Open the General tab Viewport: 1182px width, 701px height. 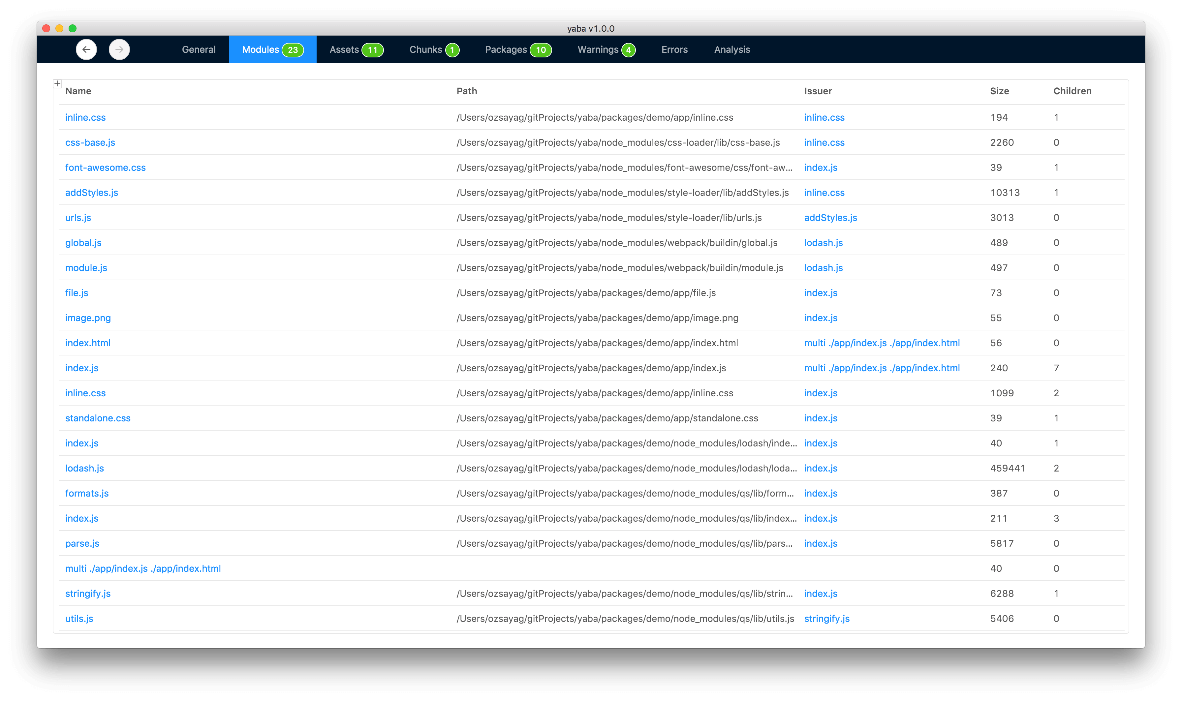pyautogui.click(x=199, y=49)
